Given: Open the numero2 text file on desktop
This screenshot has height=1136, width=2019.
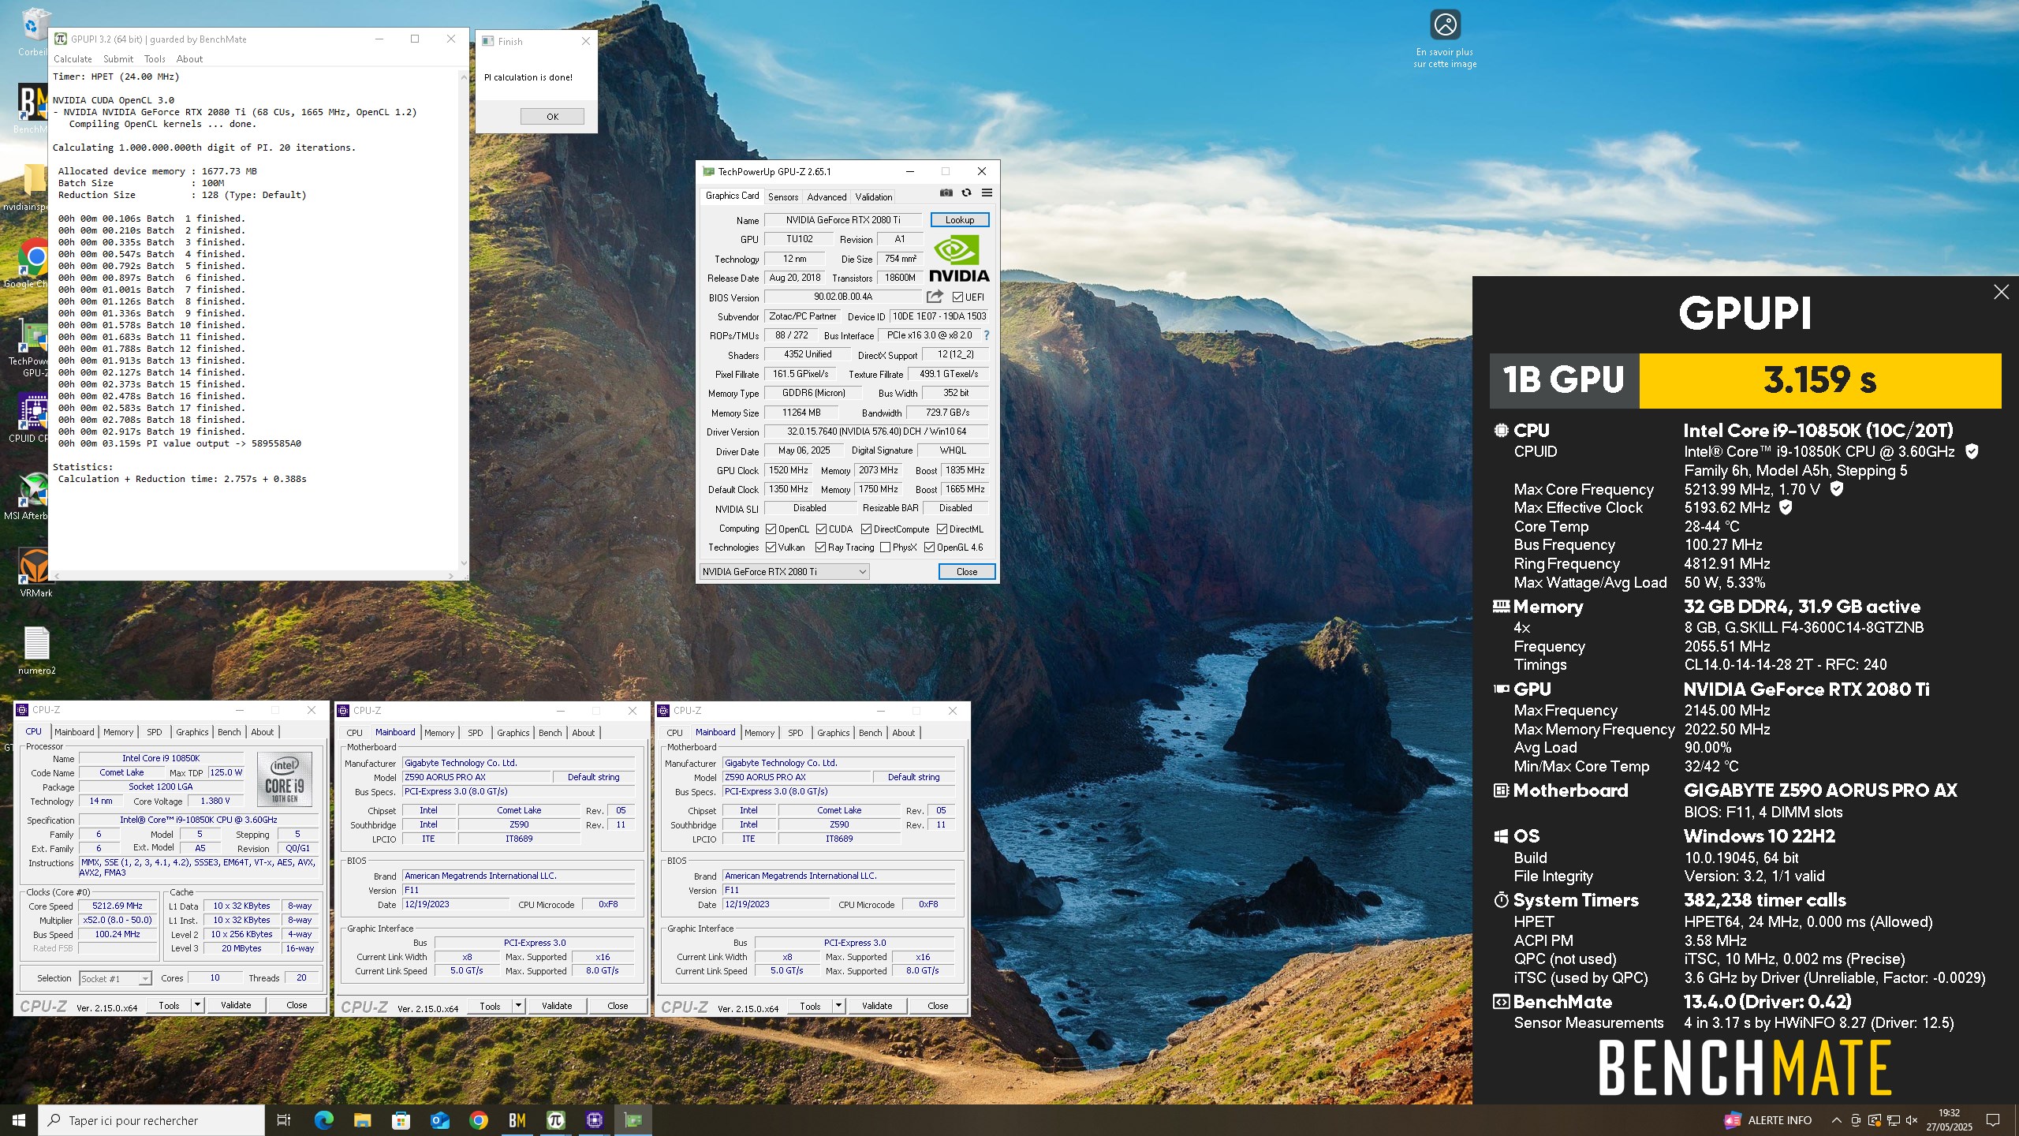Looking at the screenshot, I should pyautogui.click(x=36, y=651).
